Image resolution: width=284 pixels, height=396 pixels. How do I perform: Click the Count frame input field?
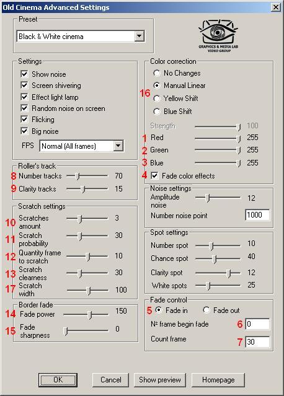coord(257,342)
